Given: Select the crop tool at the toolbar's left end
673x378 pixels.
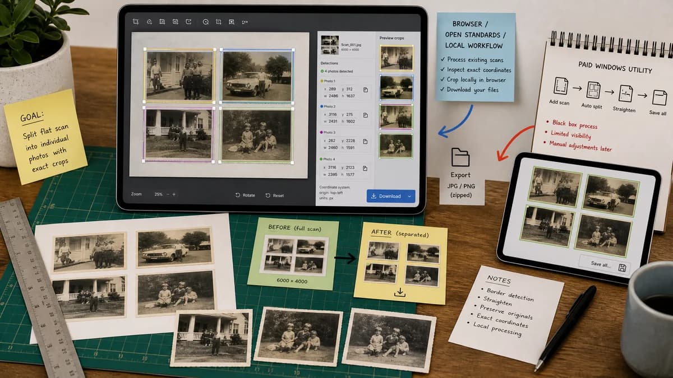Looking at the screenshot, I should pyautogui.click(x=136, y=22).
